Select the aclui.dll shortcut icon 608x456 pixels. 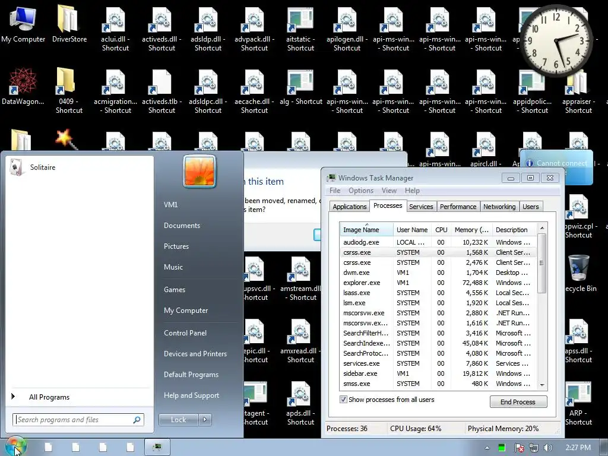click(115, 29)
